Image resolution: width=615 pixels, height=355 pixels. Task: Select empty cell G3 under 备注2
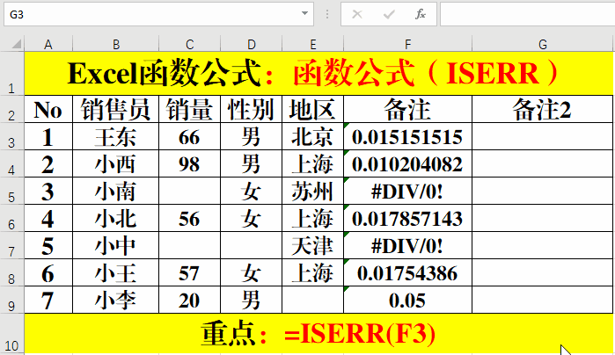[x=543, y=136]
